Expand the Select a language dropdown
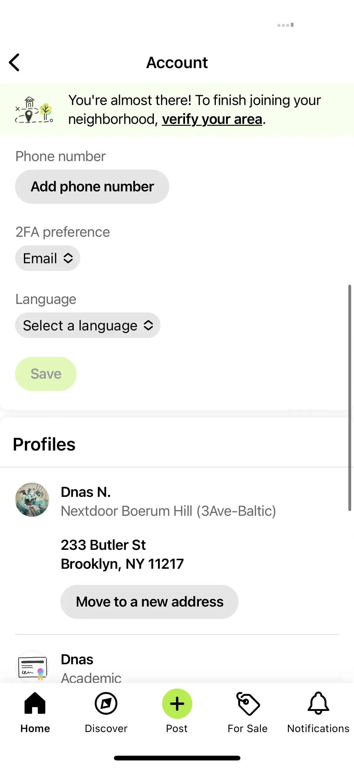The width and height of the screenshot is (354, 768). click(x=87, y=325)
